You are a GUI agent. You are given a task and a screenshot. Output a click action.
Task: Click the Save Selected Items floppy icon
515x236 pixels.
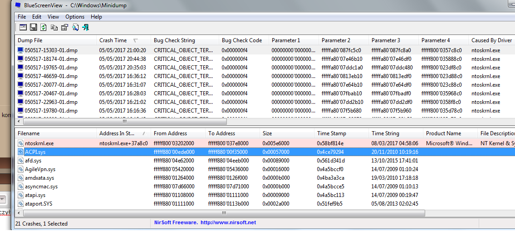(33, 28)
